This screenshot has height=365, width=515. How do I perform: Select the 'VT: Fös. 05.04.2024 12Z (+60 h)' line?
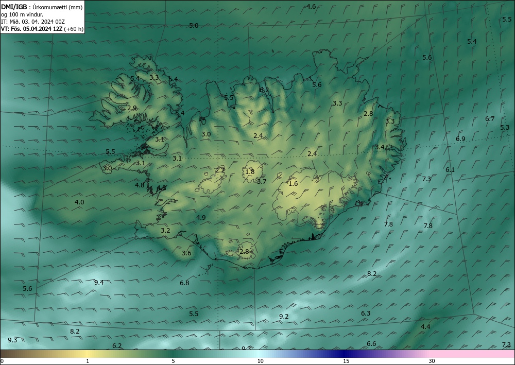(42, 29)
